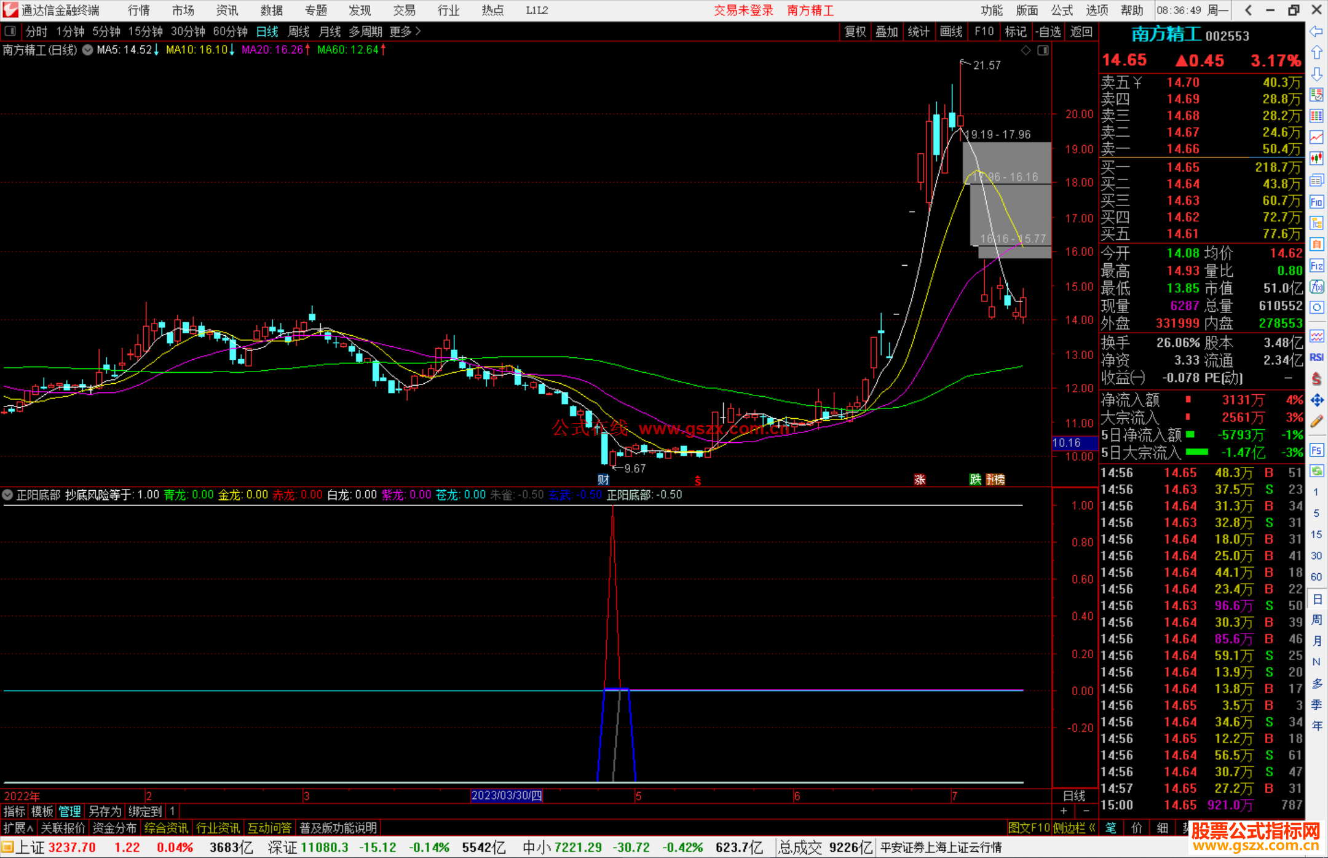The width and height of the screenshot is (1328, 858).
Task: Click the 叠加 overlay button
Action: pos(887,31)
